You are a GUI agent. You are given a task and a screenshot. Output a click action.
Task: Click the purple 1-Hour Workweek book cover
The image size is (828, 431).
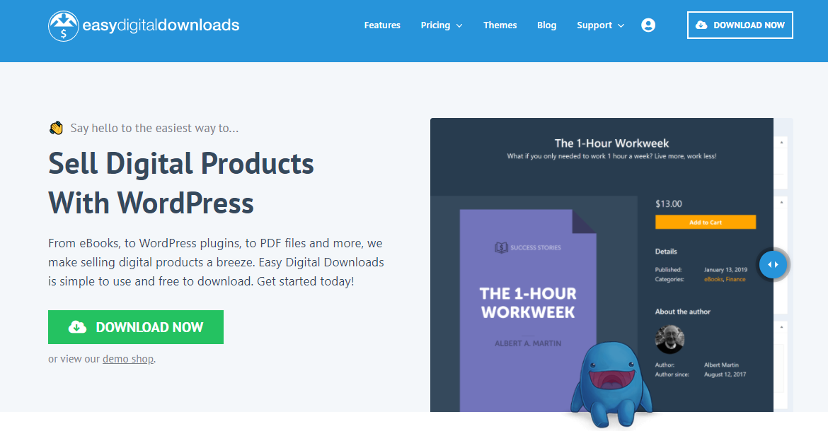coord(528,311)
